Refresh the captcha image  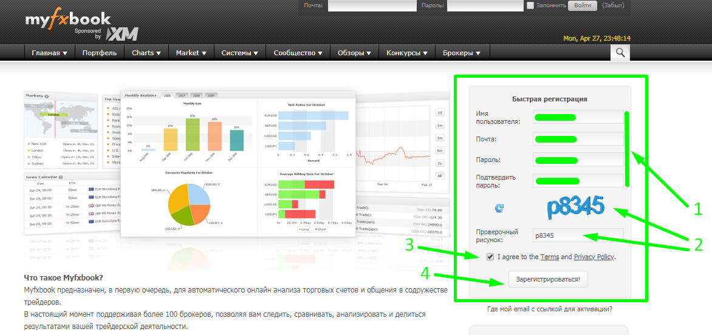tap(499, 208)
